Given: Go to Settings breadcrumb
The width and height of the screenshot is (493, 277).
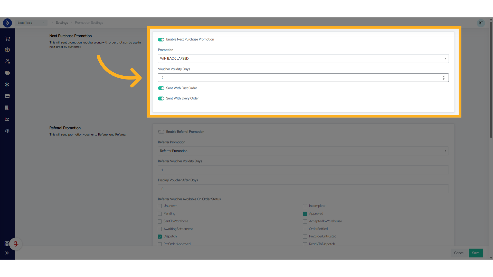Looking at the screenshot, I should pyautogui.click(x=62, y=23).
